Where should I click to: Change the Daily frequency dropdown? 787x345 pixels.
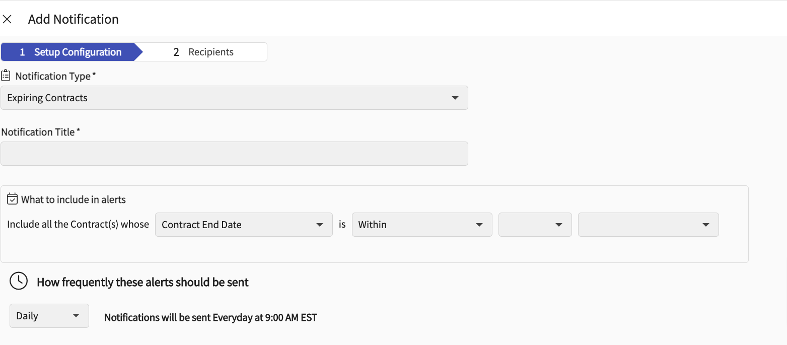[x=49, y=316]
